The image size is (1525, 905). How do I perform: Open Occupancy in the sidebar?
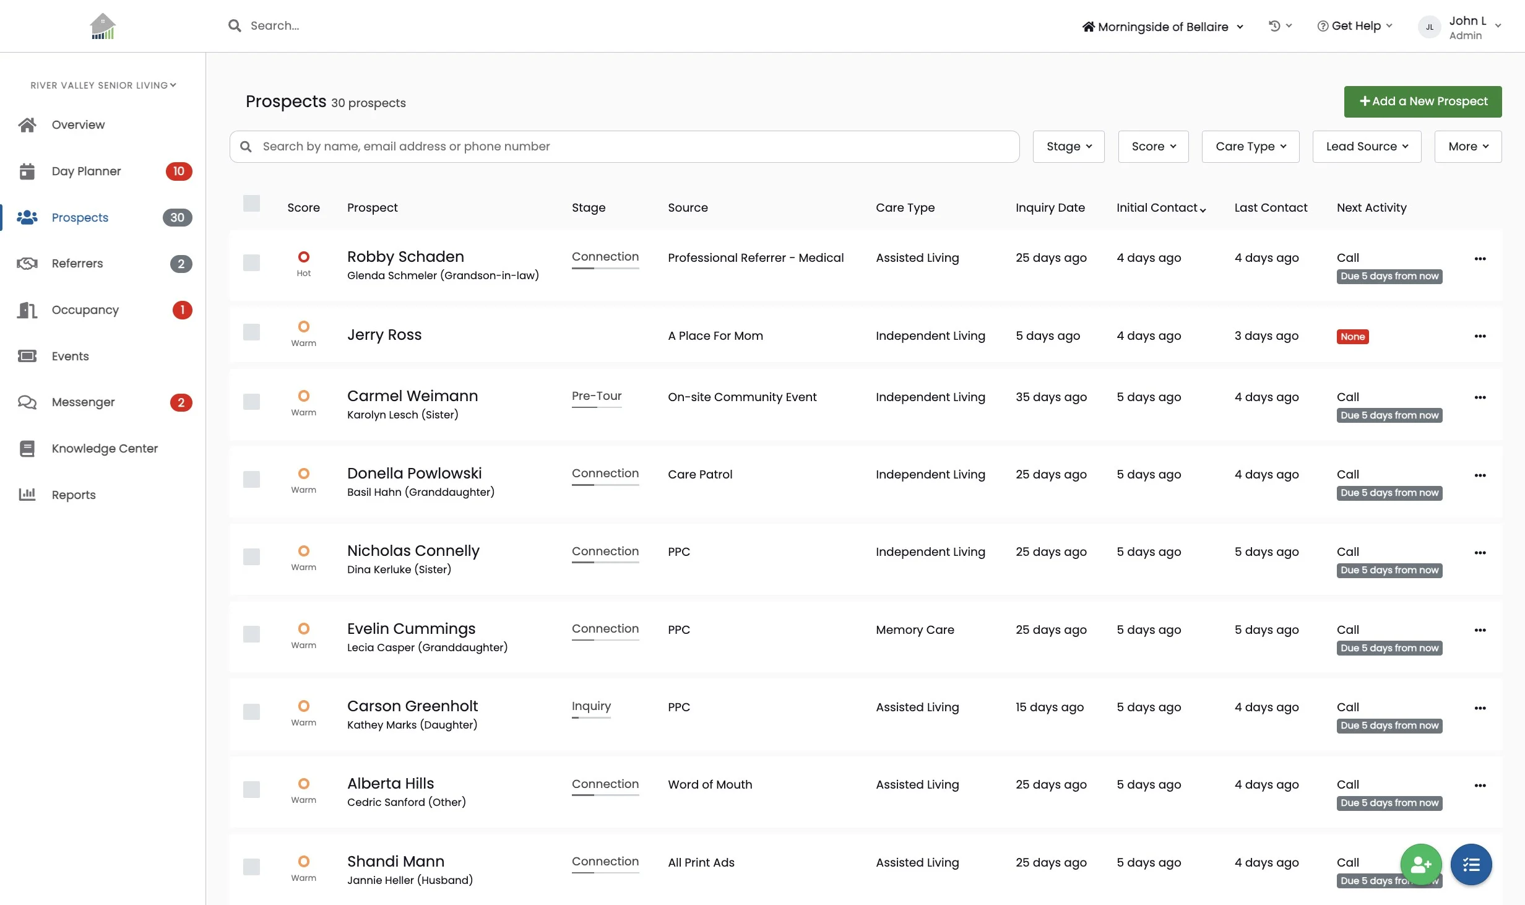pyautogui.click(x=85, y=310)
